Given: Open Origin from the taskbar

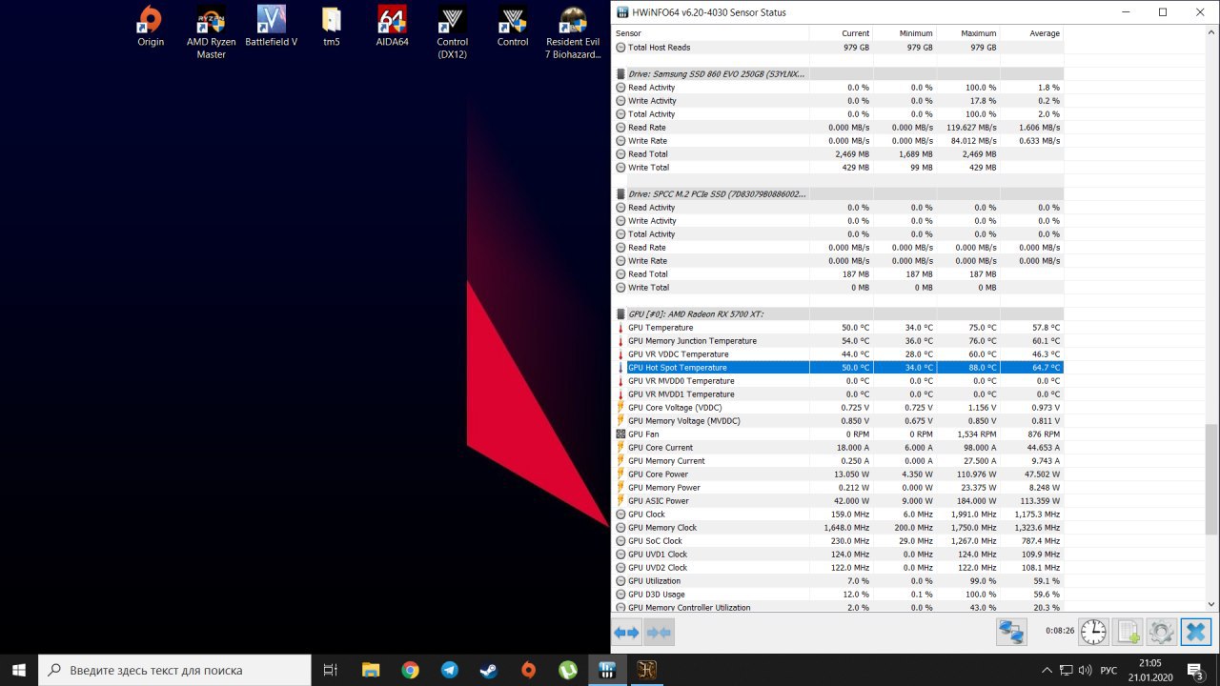Looking at the screenshot, I should coord(528,670).
